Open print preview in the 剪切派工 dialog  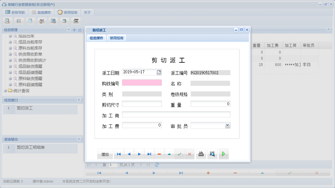212,154
